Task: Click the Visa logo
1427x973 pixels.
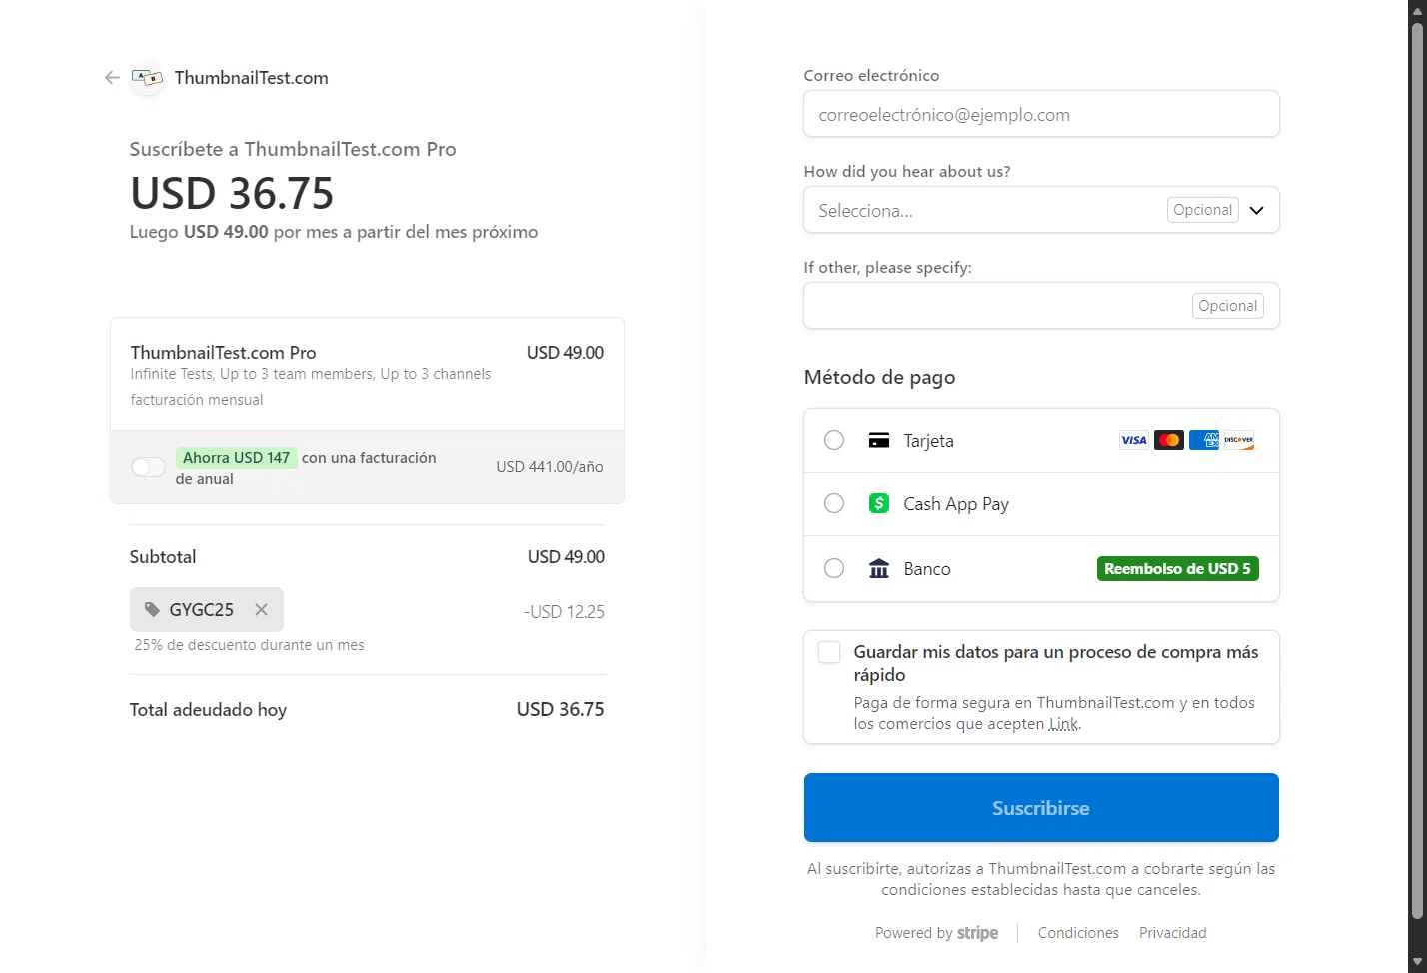Action: pos(1134,440)
